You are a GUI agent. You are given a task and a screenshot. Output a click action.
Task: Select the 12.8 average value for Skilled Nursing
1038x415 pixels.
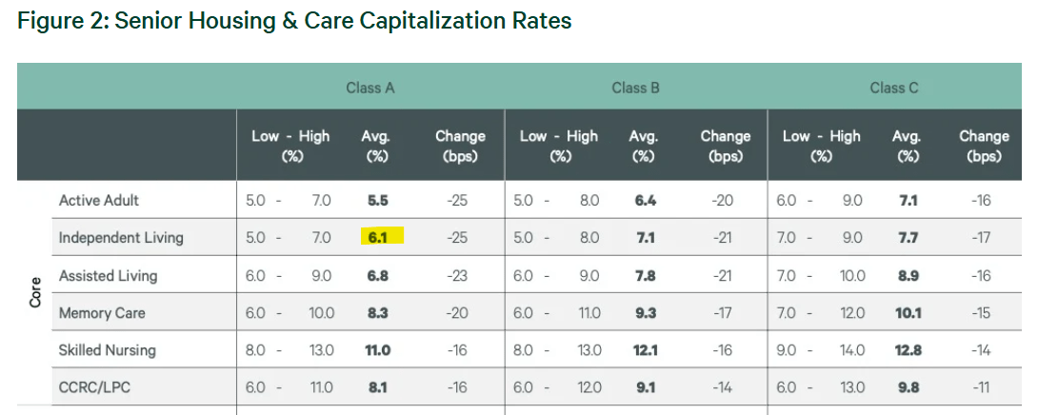(908, 350)
